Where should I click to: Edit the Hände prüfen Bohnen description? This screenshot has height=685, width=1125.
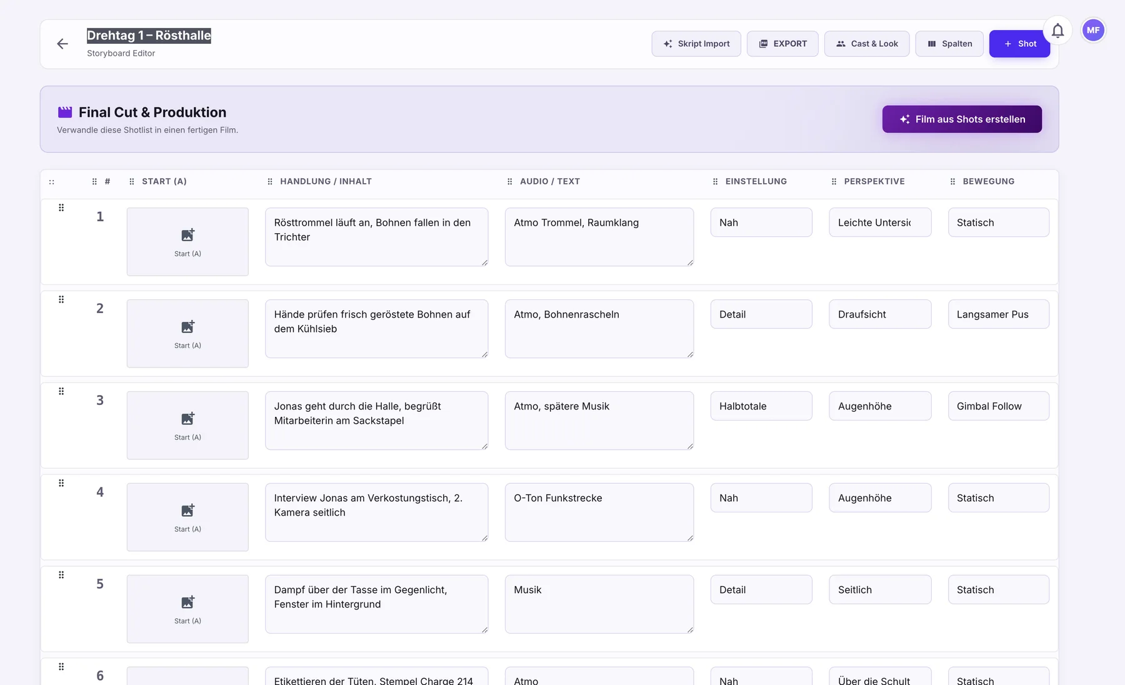point(377,329)
